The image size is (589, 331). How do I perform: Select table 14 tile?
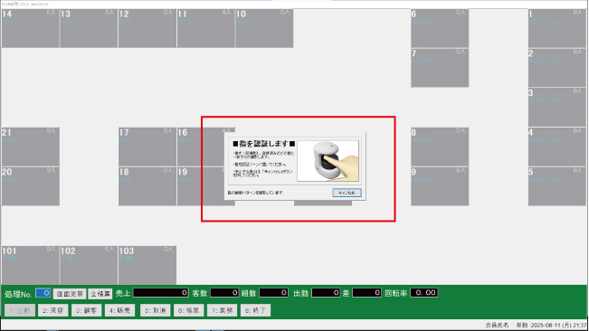[30, 29]
